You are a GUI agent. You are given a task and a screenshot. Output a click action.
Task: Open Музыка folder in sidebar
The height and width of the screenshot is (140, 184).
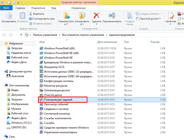[16, 109]
